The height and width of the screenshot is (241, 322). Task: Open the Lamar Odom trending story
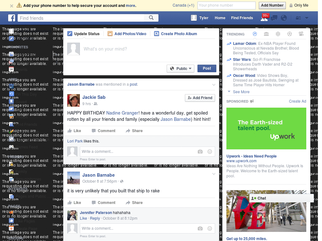[244, 43]
